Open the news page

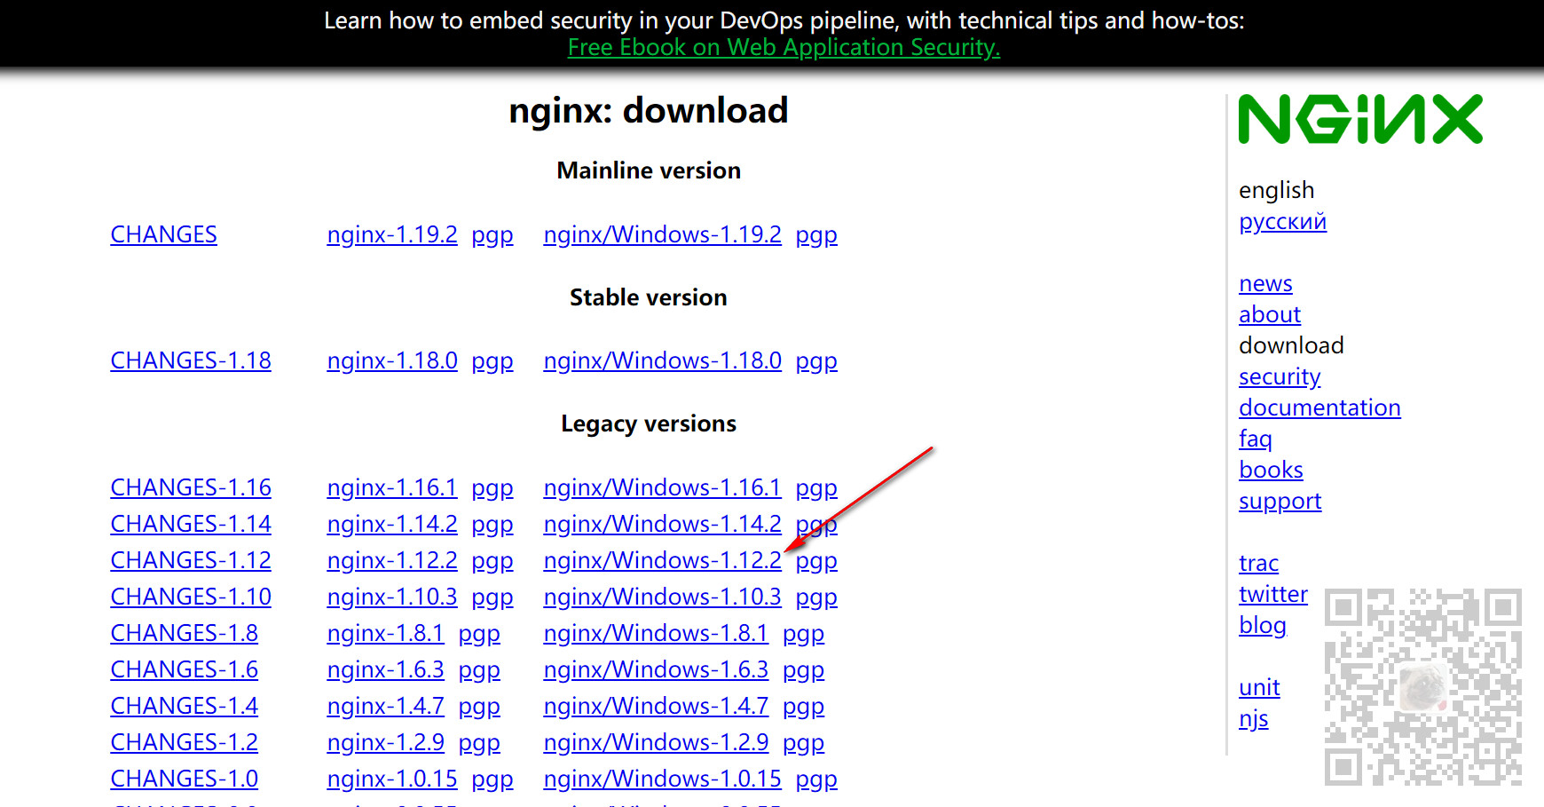(x=1264, y=283)
